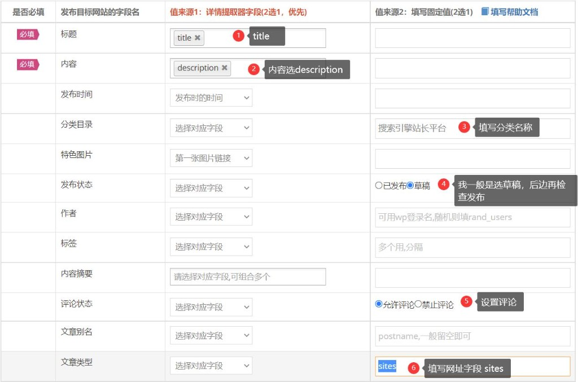Open the 文章类型 field selection dropdown
The width and height of the screenshot is (578, 382).
(211, 366)
